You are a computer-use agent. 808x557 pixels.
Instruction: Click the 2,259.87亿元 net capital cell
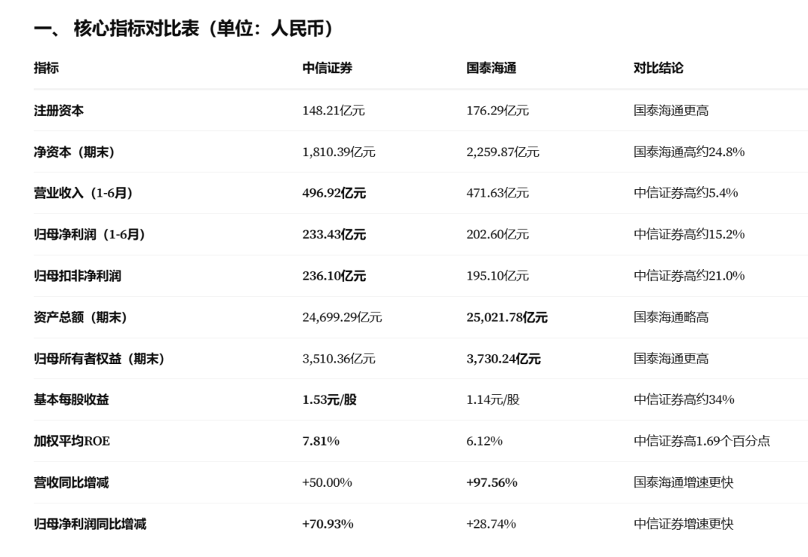pos(503,152)
